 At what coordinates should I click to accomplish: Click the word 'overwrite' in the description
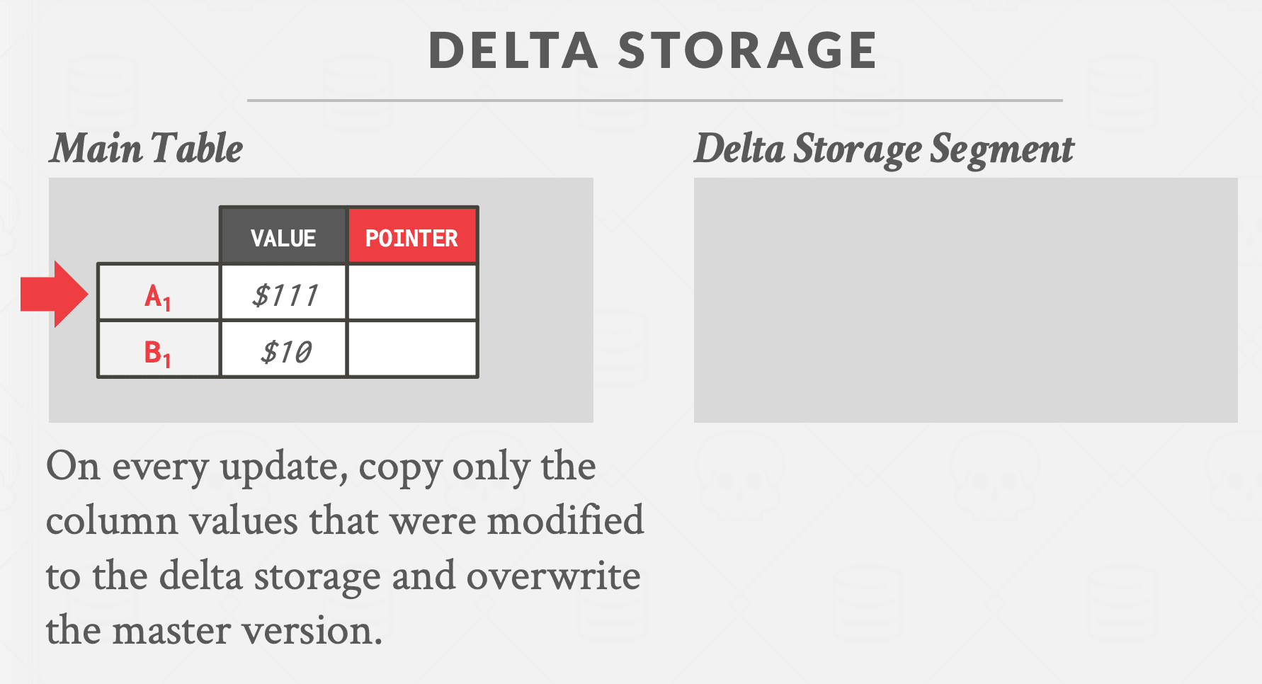coord(553,576)
